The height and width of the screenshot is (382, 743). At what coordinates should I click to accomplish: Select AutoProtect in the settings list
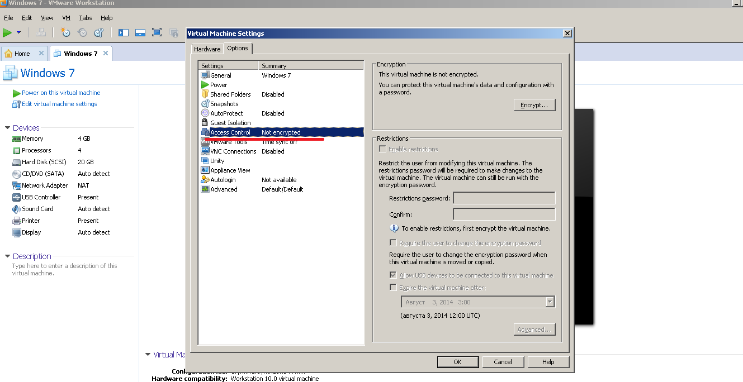pos(281,113)
